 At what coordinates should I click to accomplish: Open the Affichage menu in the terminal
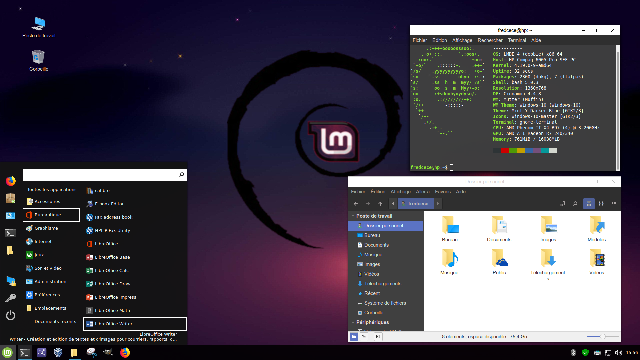coord(462,40)
